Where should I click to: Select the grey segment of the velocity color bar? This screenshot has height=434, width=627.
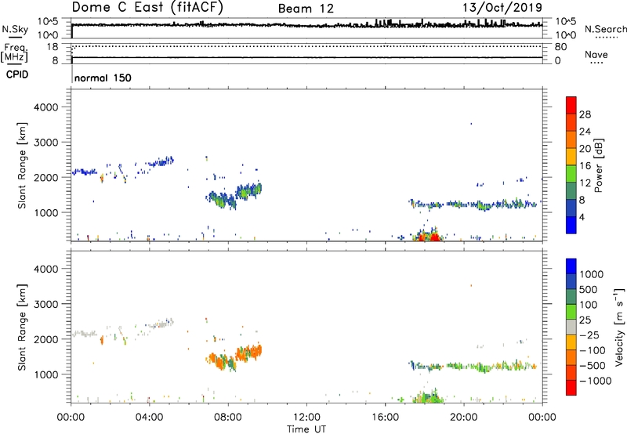[x=571, y=327]
